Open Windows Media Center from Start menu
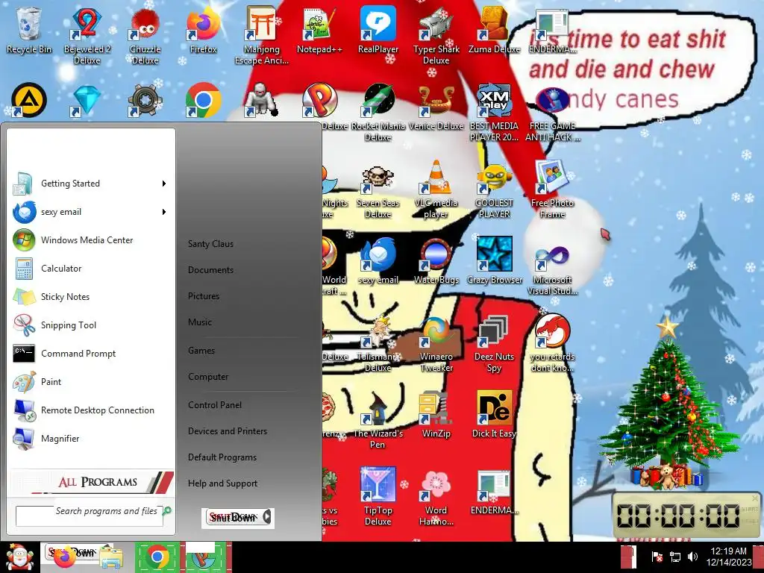This screenshot has height=573, width=764. point(90,240)
